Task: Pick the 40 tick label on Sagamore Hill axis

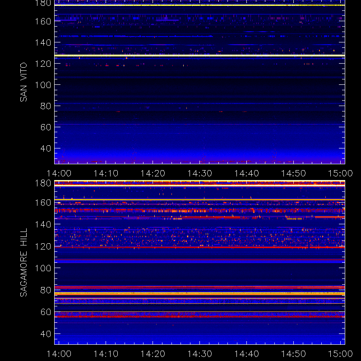Action: 46,334
